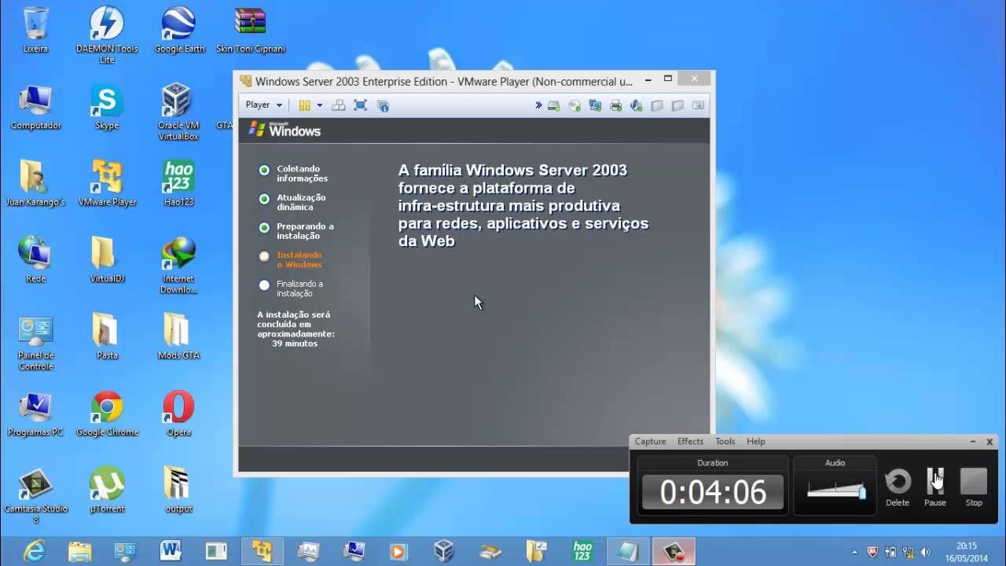1006x566 pixels.
Task: Enter full screen mode in VMware Player
Action: [361, 105]
